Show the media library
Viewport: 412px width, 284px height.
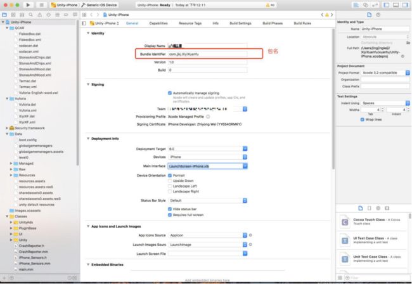coord(387,208)
